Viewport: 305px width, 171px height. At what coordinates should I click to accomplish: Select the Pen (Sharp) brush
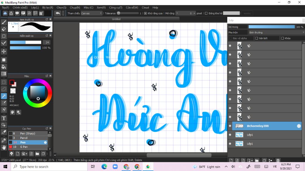point(28,133)
